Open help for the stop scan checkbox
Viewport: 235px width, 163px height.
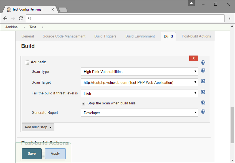203,102
